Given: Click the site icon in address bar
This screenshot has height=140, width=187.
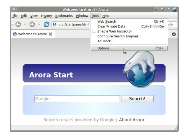Looking at the screenshot, I should coord(55,24).
